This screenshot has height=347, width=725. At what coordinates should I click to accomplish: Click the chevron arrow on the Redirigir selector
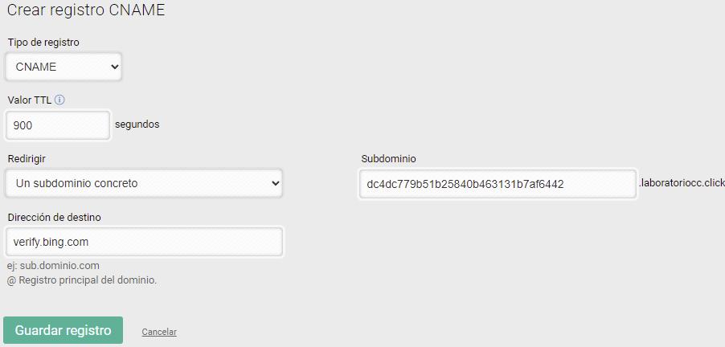(276, 183)
